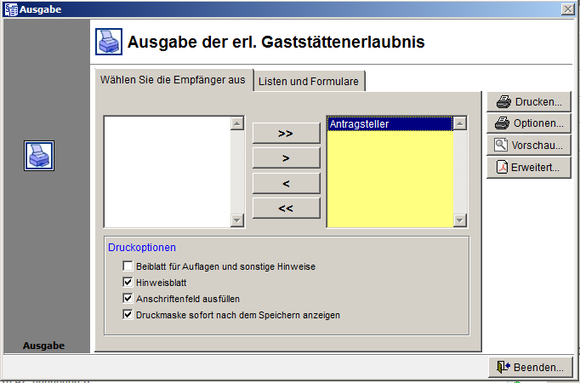Click the single > add button
Viewport: 580px width, 383px height.
click(x=286, y=158)
